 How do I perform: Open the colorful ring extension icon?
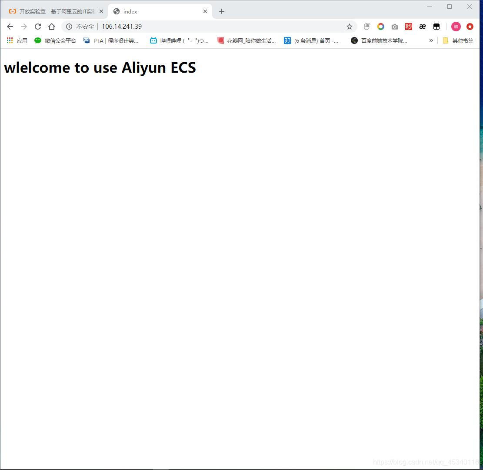pyautogui.click(x=381, y=27)
